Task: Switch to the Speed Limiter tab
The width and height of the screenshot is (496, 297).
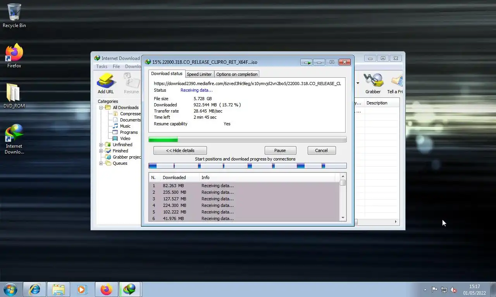Action: click(199, 74)
